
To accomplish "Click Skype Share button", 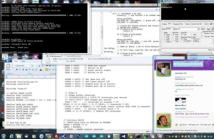I will point(183,125).
